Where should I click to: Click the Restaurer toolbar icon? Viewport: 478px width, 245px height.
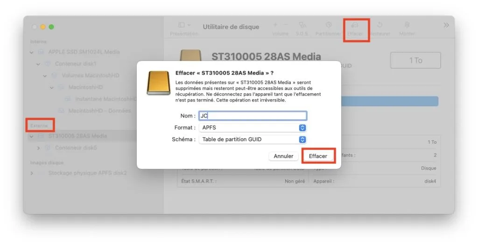(x=380, y=25)
